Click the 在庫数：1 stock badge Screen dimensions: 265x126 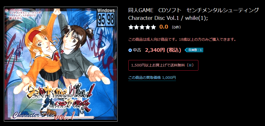[x=194, y=50]
